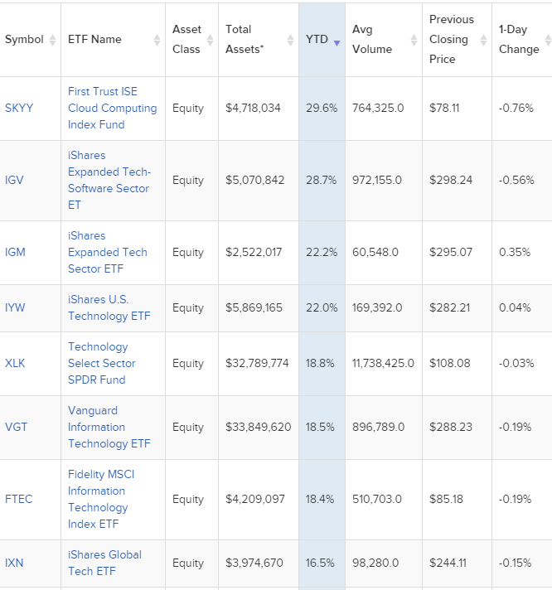
Task: Open Technology Select Sector SPDR Fund link
Action: tap(101, 364)
